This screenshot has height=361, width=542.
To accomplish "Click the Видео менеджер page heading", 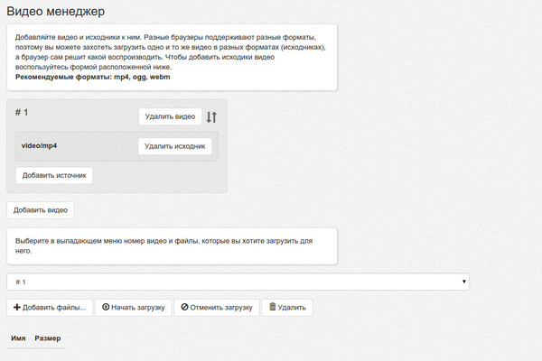I will 55,12.
